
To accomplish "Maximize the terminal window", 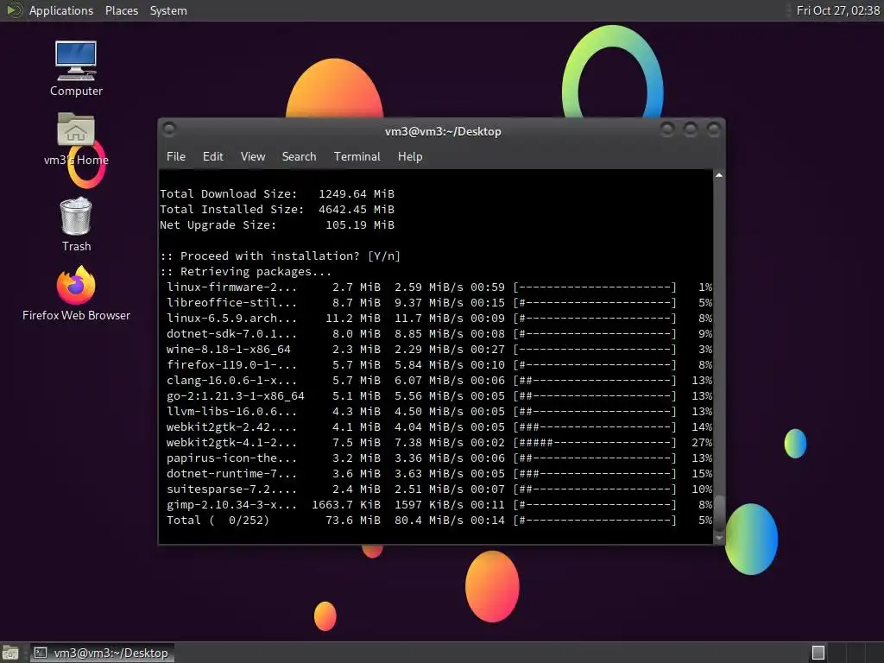I will [x=690, y=129].
